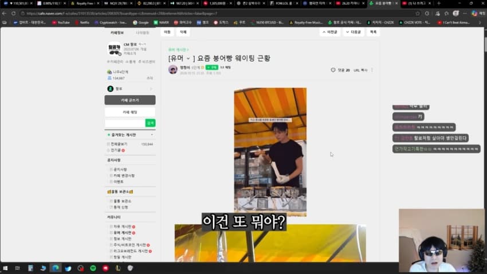Open the League of Legends taskbar icon

(x=117, y=268)
